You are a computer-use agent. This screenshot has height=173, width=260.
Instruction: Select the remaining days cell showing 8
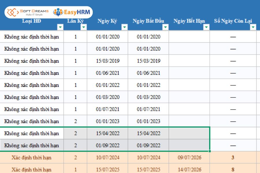click(x=233, y=169)
